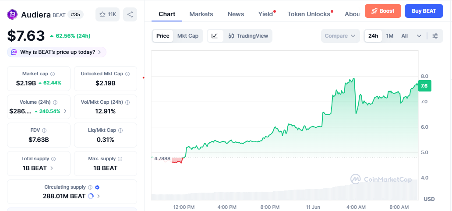Add Audiera to watchlist via star button
The width and height of the screenshot is (452, 211).
(107, 14)
